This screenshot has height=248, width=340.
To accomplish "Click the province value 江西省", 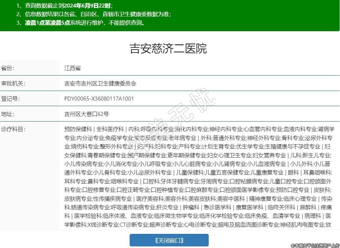I will [x=72, y=68].
